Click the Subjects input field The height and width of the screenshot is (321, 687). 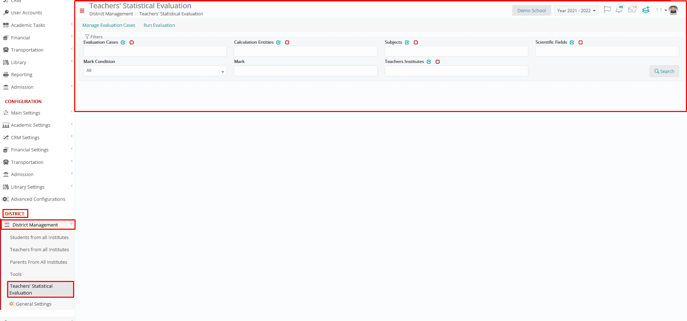pyautogui.click(x=456, y=51)
